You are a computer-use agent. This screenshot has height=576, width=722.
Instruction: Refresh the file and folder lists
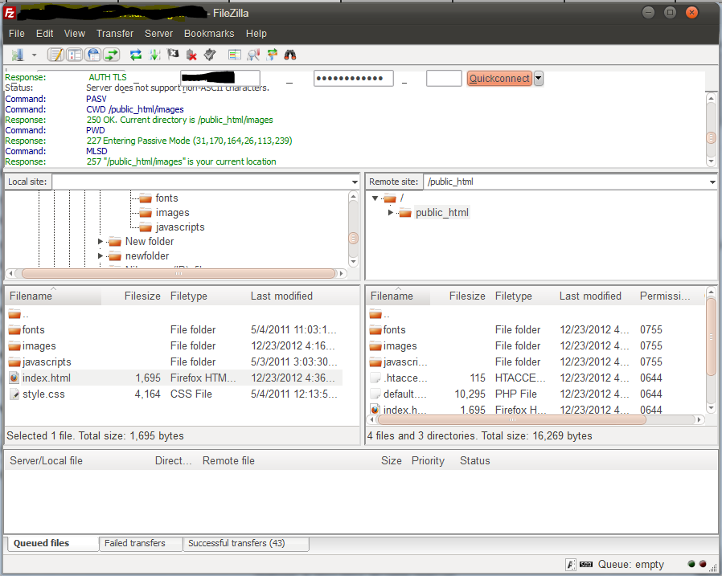[x=136, y=55]
